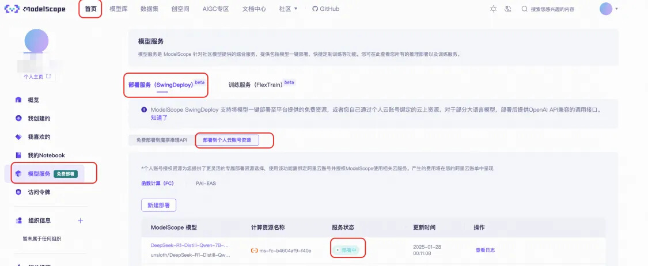Click the 2025-01-28 update time cell
The height and width of the screenshot is (266, 648).
(x=427, y=250)
